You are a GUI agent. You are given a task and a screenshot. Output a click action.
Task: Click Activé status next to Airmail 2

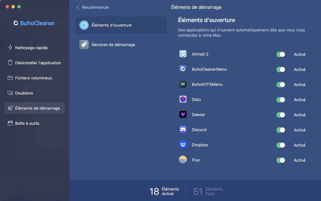(x=300, y=54)
